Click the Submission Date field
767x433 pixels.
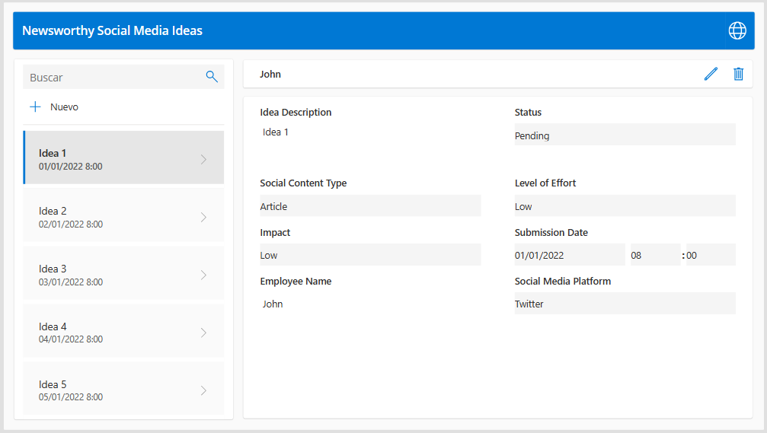coord(569,256)
